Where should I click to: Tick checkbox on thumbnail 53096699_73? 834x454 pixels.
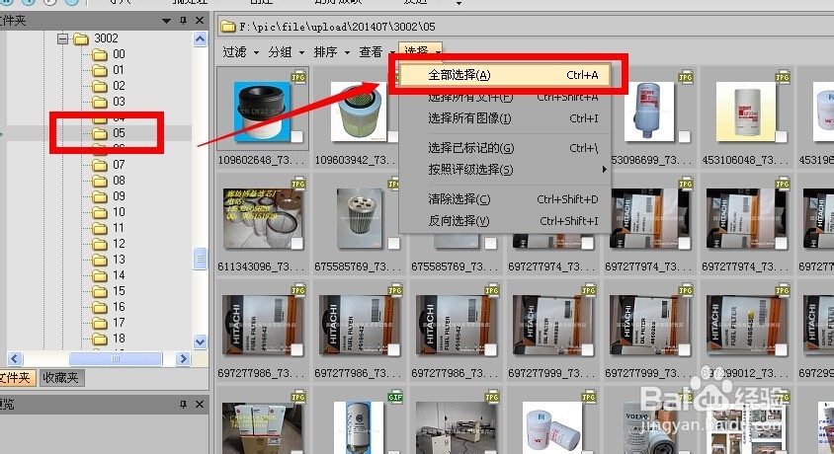coord(684,137)
